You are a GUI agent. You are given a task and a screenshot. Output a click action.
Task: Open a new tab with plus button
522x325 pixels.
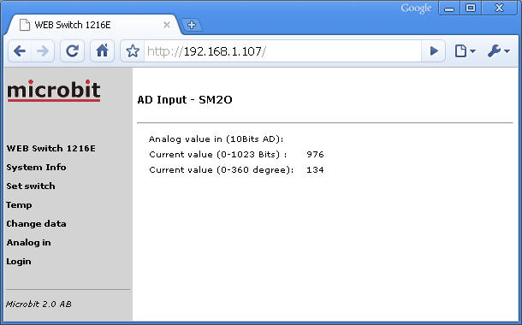tap(192, 25)
